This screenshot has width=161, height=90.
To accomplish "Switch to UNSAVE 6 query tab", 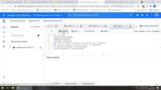I will [x=95, y=26].
